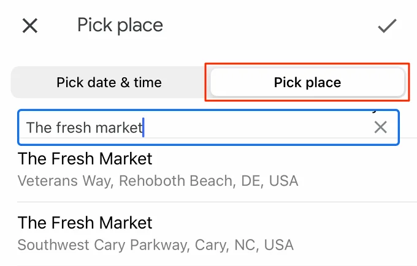The image size is (417, 266).
Task: Tap the Veterans Way, Rehoboth Beach address line
Action: point(158,181)
